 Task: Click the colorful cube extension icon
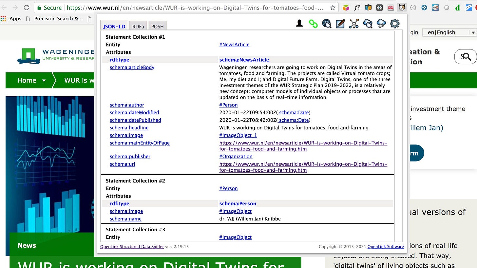(346, 8)
